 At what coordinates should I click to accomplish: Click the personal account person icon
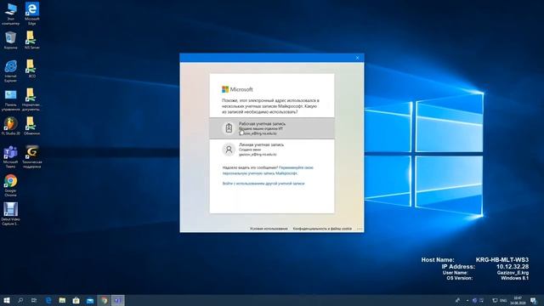[229, 150]
